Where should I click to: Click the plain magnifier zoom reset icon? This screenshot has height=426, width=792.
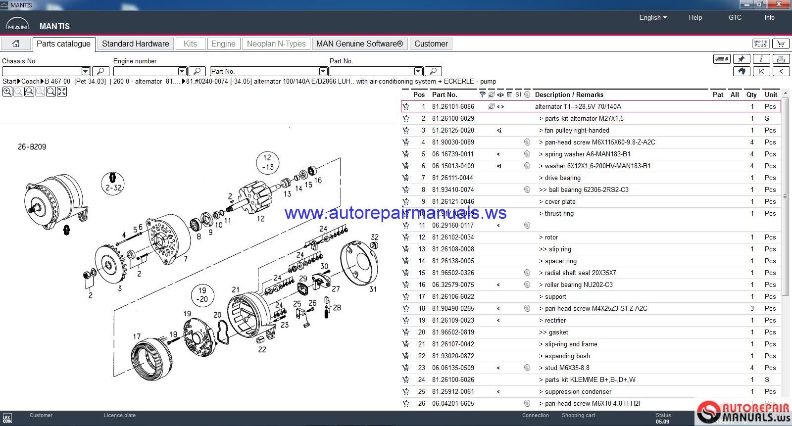(51, 92)
